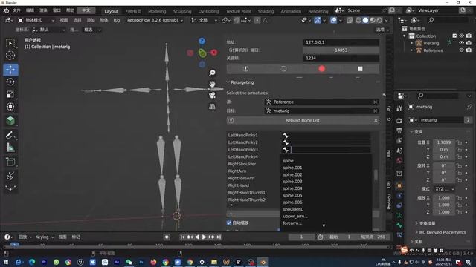
Task: Click the Rebuild Bone List button
Action: click(x=303, y=120)
